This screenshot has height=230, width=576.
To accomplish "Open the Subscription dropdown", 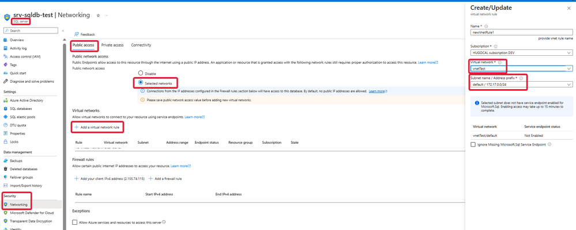I will (x=521, y=53).
